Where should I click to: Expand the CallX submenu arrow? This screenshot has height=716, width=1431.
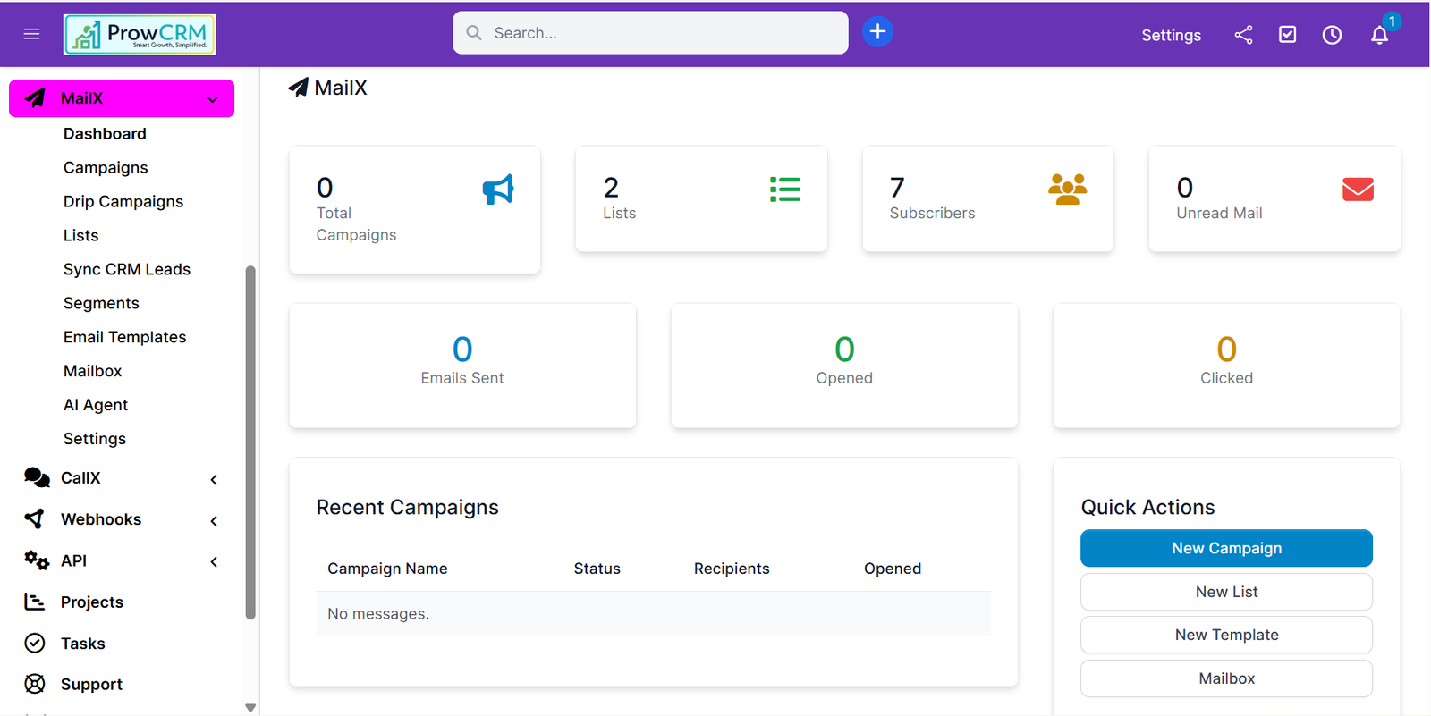point(214,479)
